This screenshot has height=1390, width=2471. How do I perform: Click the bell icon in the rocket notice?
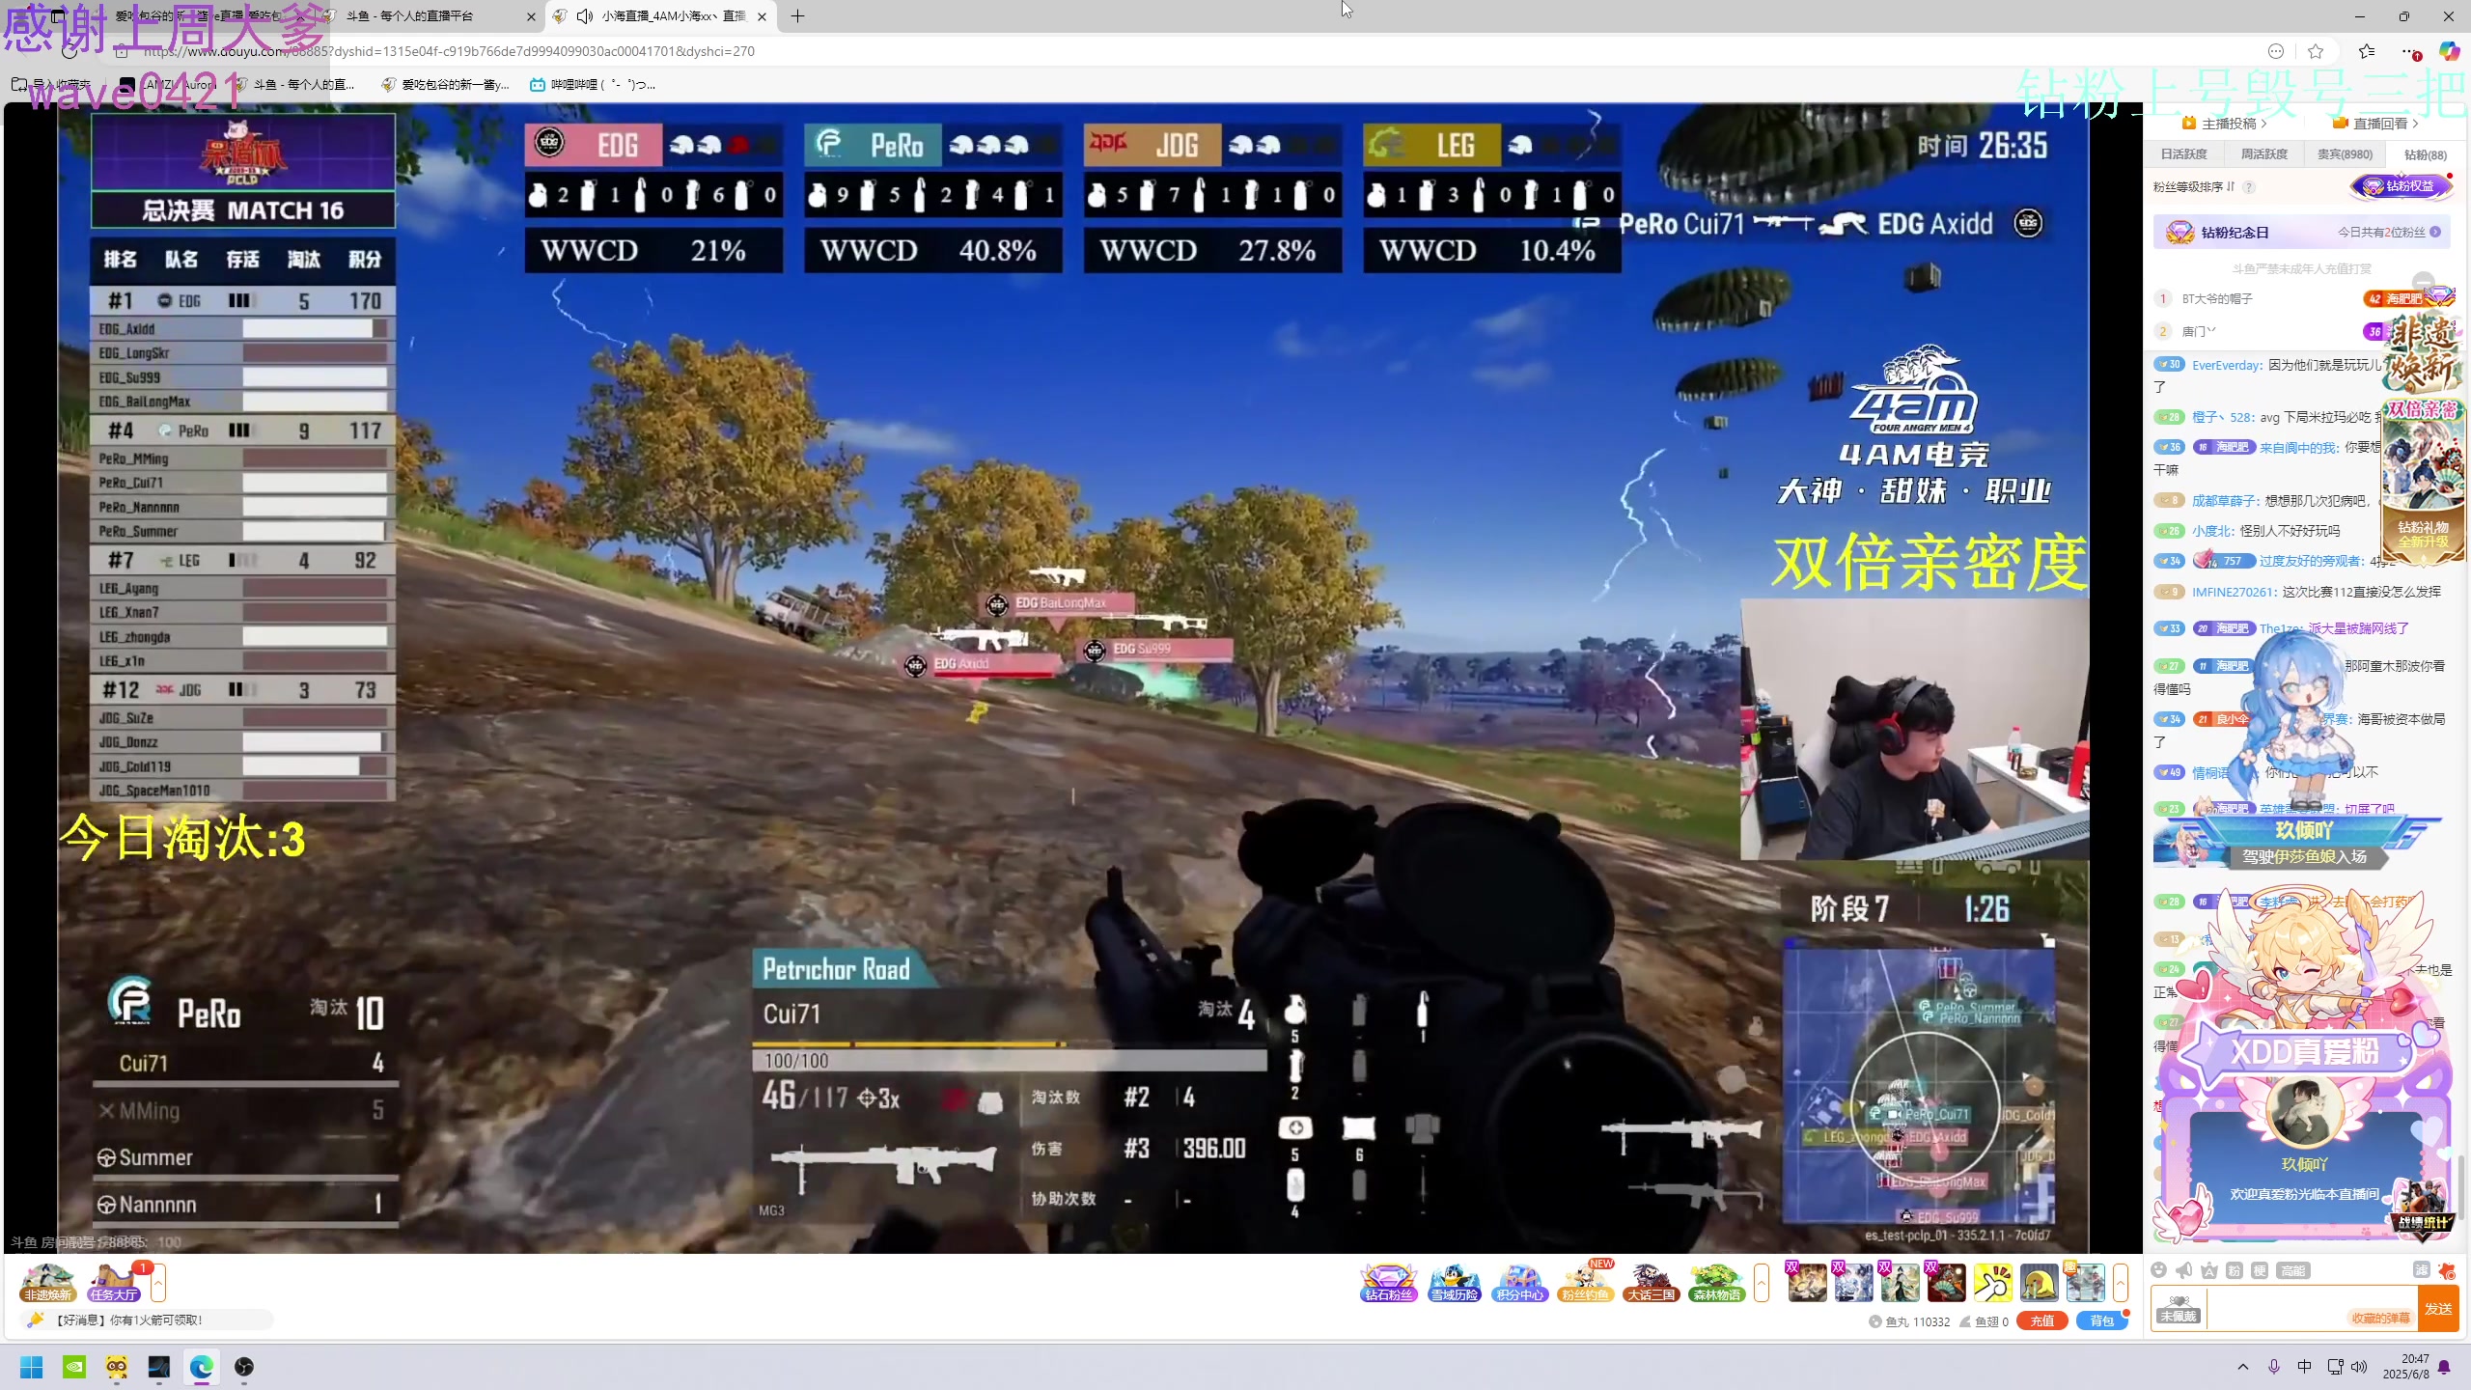[x=36, y=1320]
